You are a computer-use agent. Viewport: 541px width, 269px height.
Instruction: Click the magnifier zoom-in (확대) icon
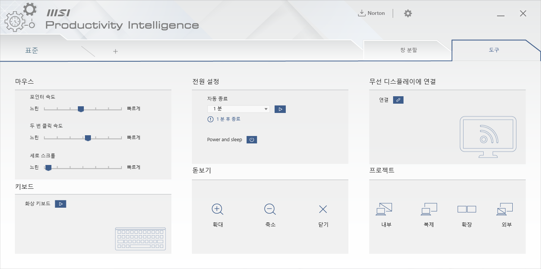(x=217, y=209)
